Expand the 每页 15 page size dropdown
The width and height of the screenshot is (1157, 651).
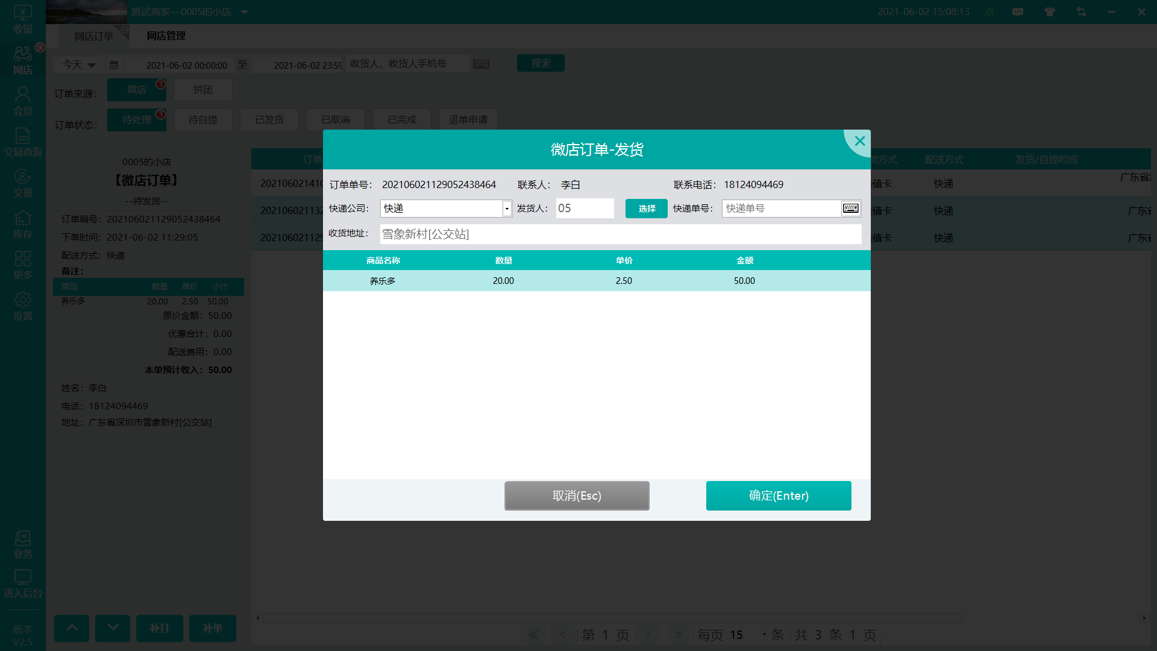764,635
